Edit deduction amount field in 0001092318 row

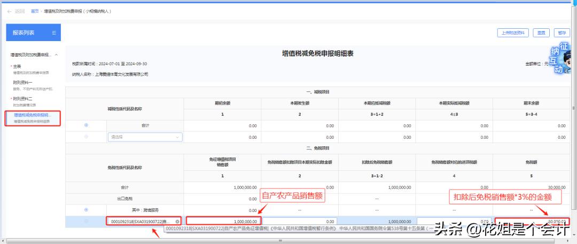tap(300, 222)
